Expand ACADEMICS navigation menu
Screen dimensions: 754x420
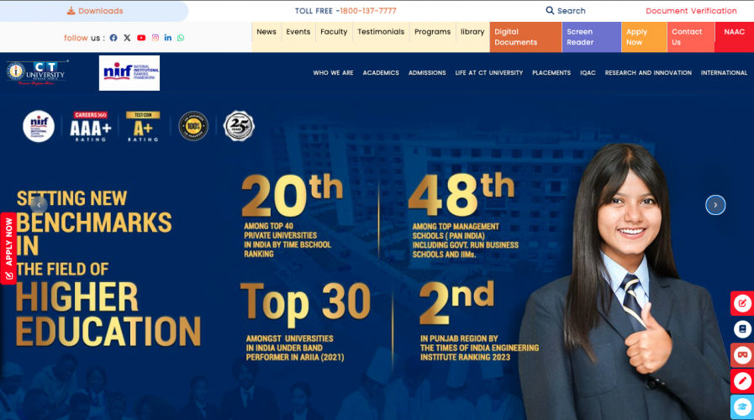pyautogui.click(x=381, y=73)
